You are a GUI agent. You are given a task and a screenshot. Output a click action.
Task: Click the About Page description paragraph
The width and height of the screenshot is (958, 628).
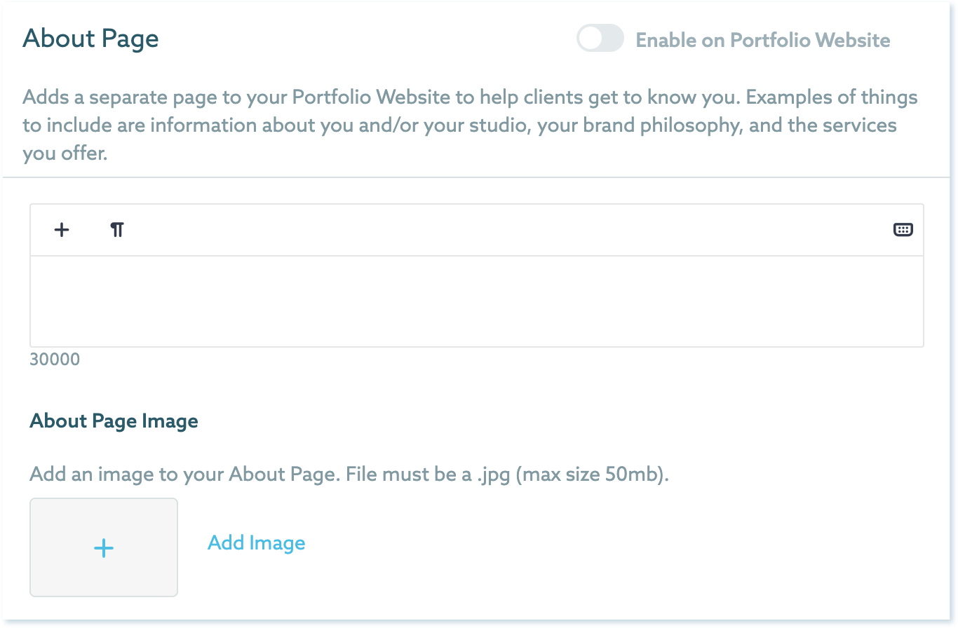point(470,125)
